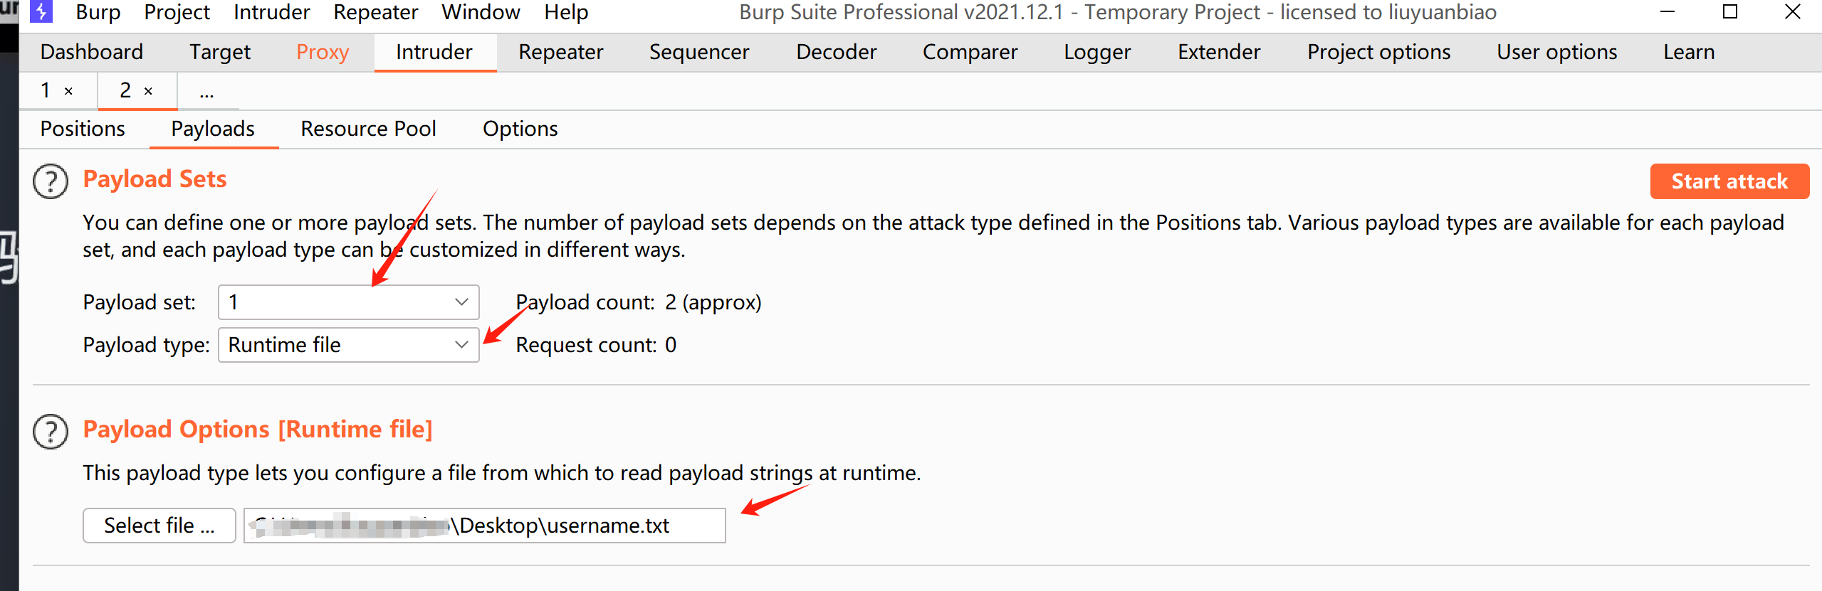Expand the Payload set dropdown
The image size is (1822, 591).
(x=348, y=302)
